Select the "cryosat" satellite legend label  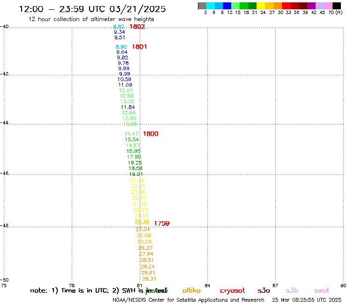pos(233,291)
